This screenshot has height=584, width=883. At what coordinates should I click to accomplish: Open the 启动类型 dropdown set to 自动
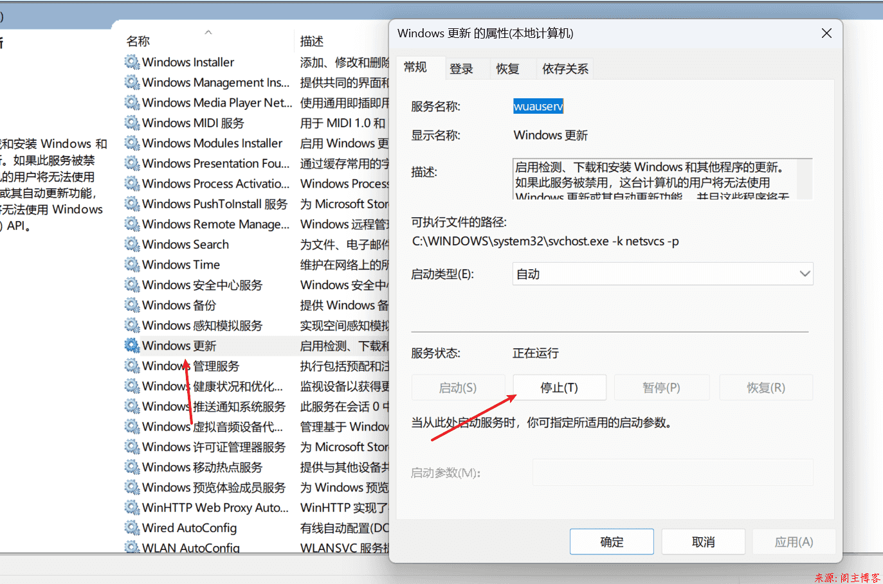[662, 274]
